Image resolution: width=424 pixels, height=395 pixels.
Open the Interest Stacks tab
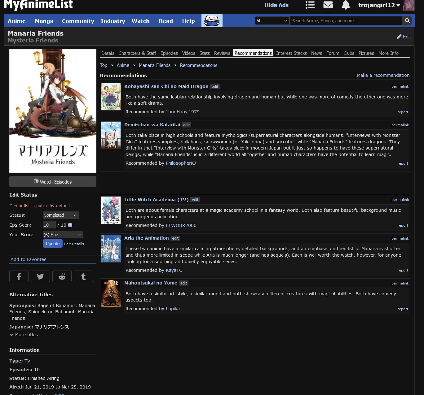[291, 53]
